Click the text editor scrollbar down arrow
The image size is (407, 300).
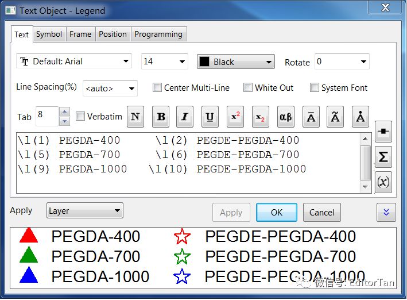366,187
